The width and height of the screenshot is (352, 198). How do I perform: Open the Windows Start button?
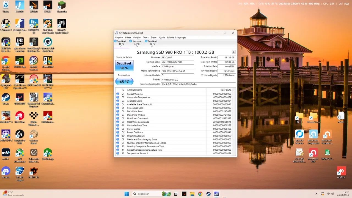[x=127, y=194]
